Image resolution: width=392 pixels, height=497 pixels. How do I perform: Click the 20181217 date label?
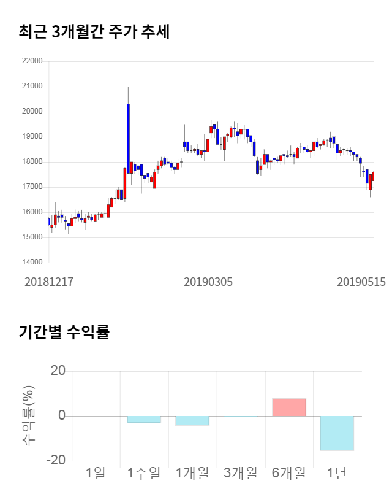49,282
